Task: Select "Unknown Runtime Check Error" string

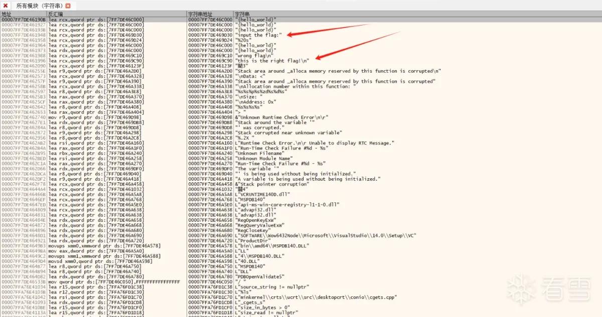Action: [281, 117]
